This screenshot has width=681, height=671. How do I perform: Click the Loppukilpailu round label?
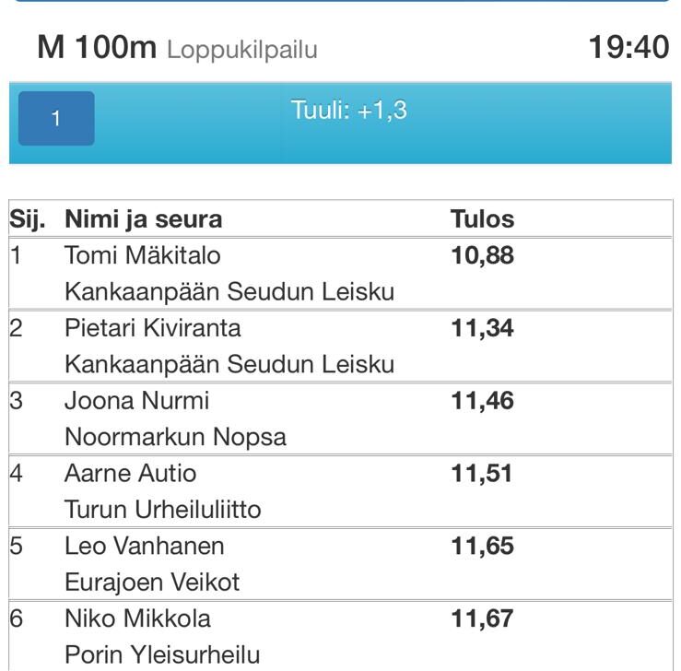pos(242,50)
